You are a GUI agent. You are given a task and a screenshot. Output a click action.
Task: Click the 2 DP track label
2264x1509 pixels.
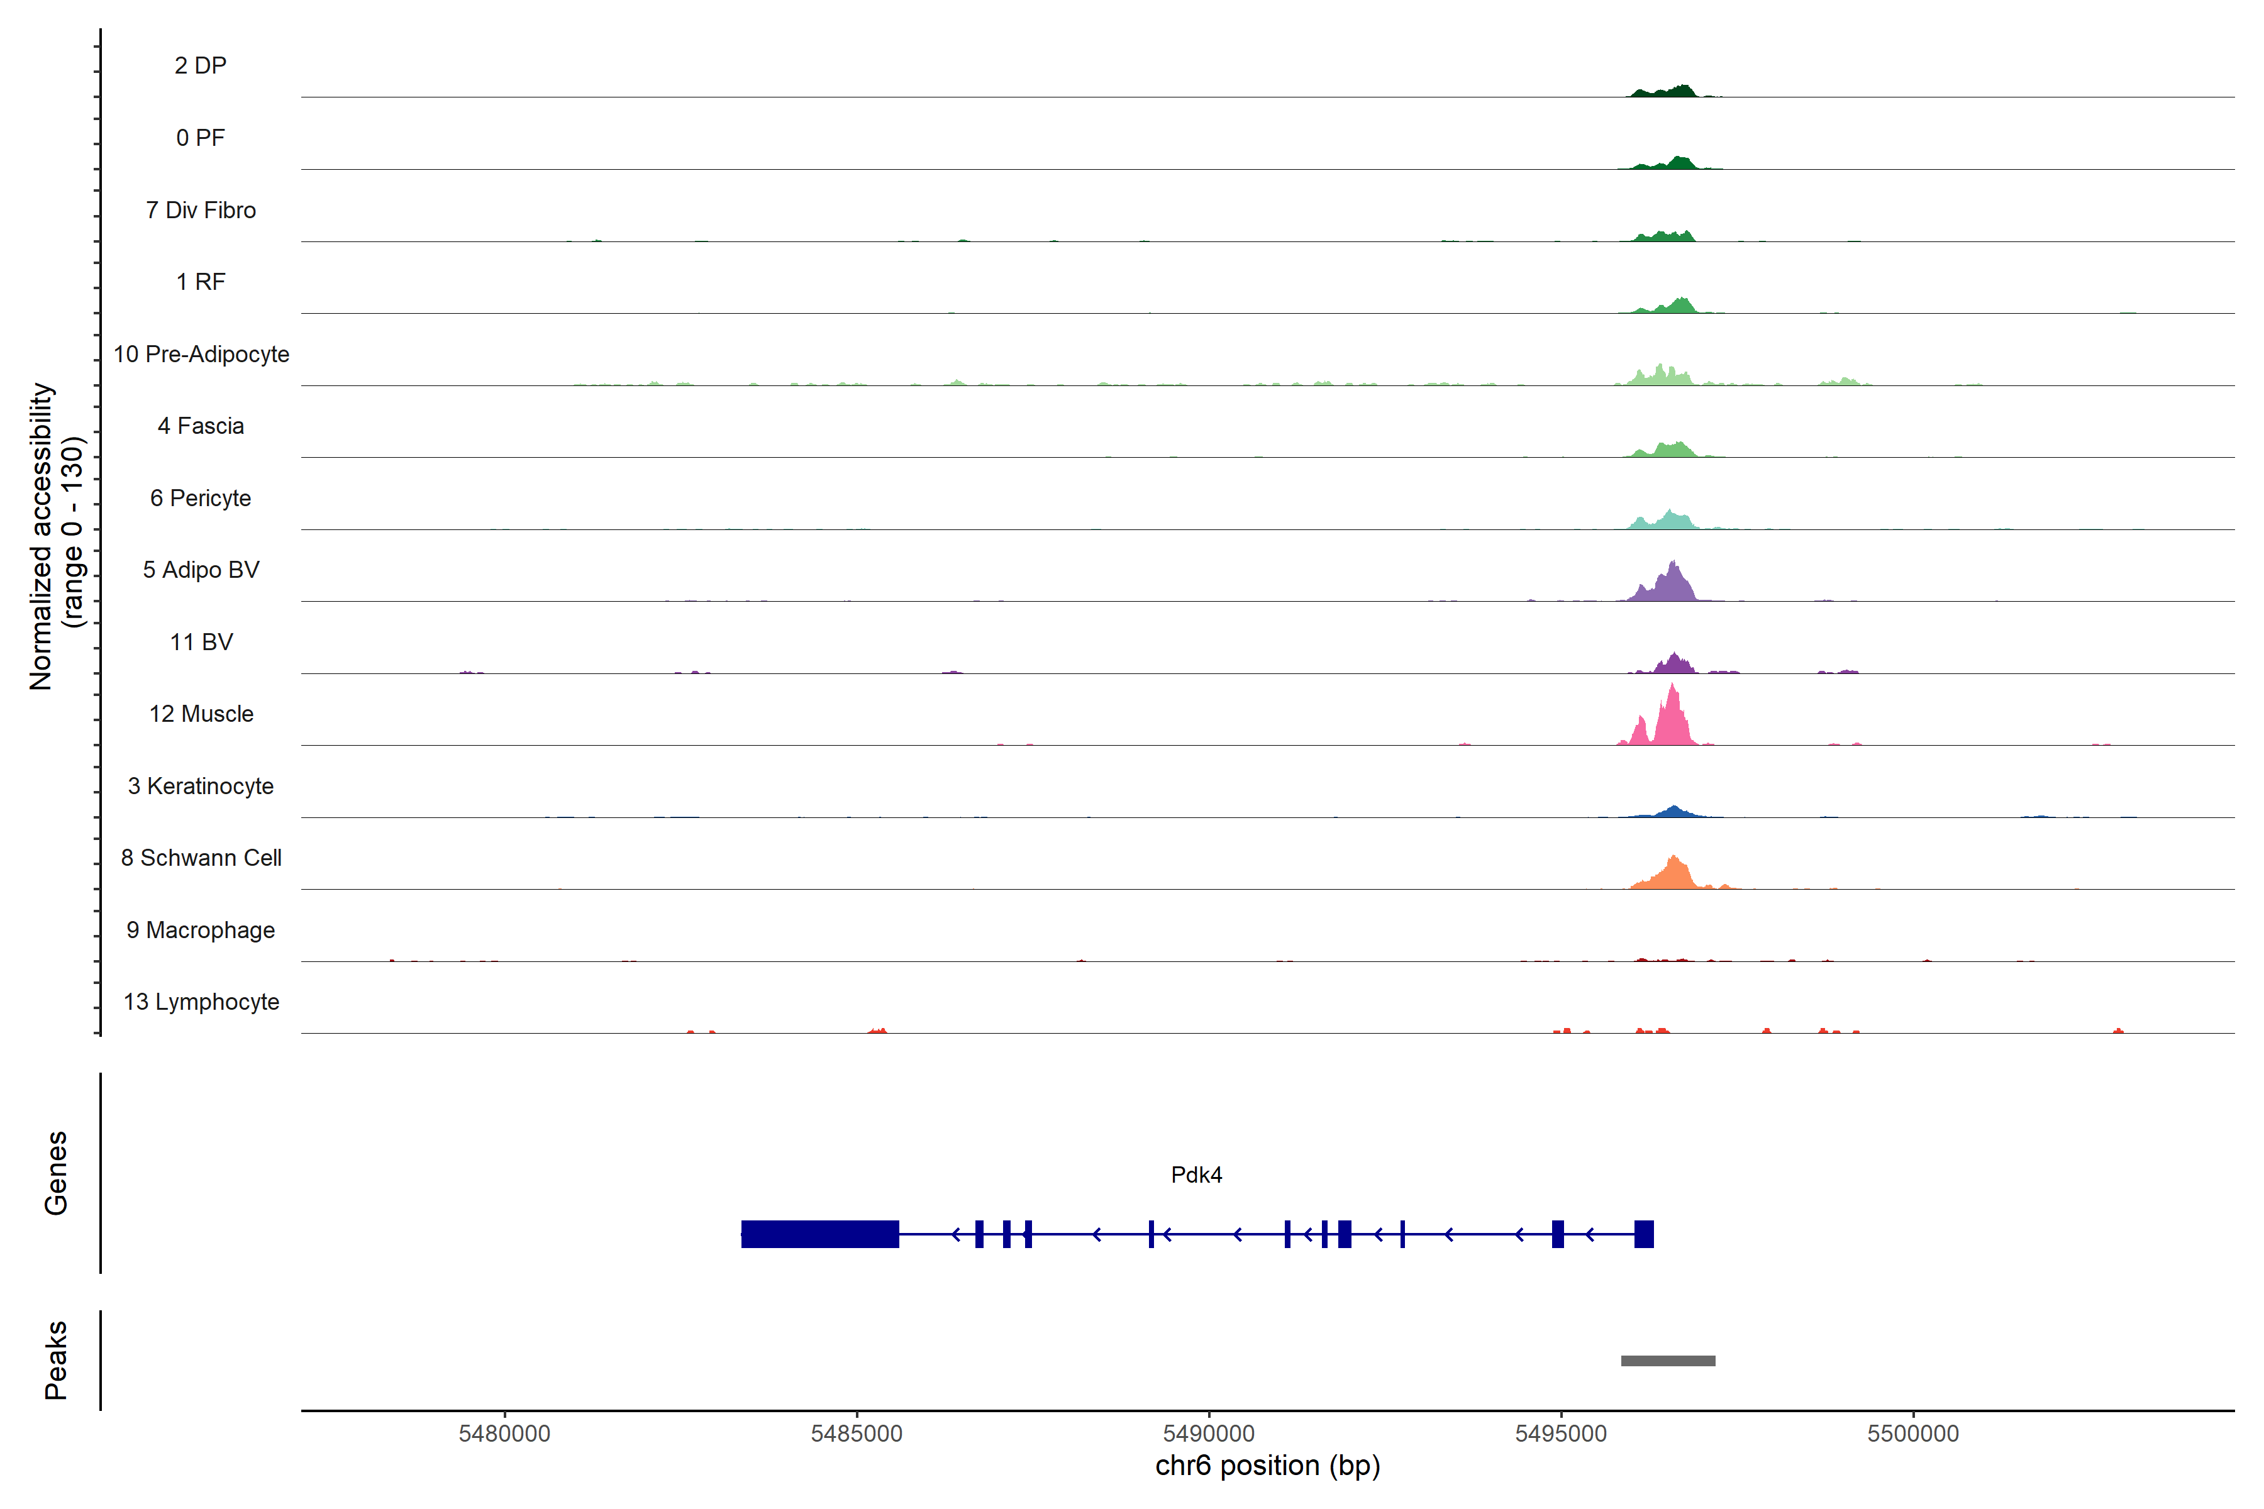click(200, 65)
